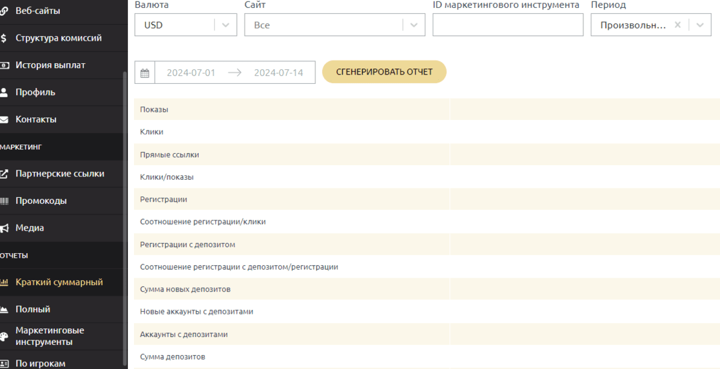Image resolution: width=720 pixels, height=369 pixels.
Task: Click the barcode icon beside Промокоды
Action: click(x=4, y=200)
